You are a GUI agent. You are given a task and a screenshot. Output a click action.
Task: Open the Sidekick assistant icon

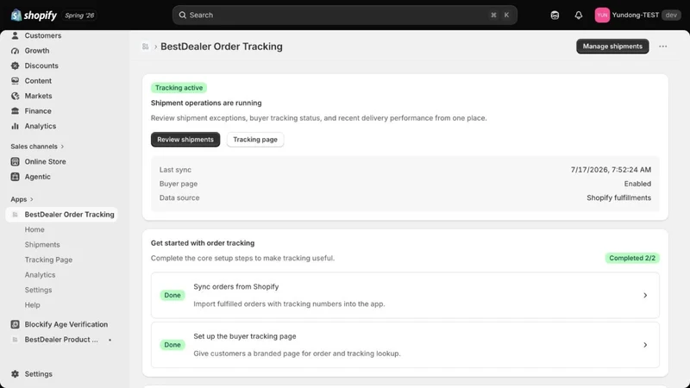coord(555,15)
